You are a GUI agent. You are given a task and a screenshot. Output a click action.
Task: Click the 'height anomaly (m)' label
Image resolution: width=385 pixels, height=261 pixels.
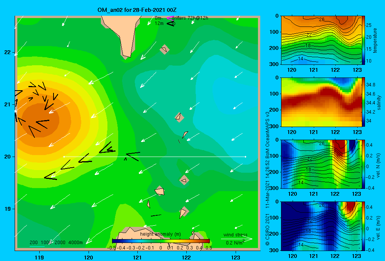pos(161,234)
